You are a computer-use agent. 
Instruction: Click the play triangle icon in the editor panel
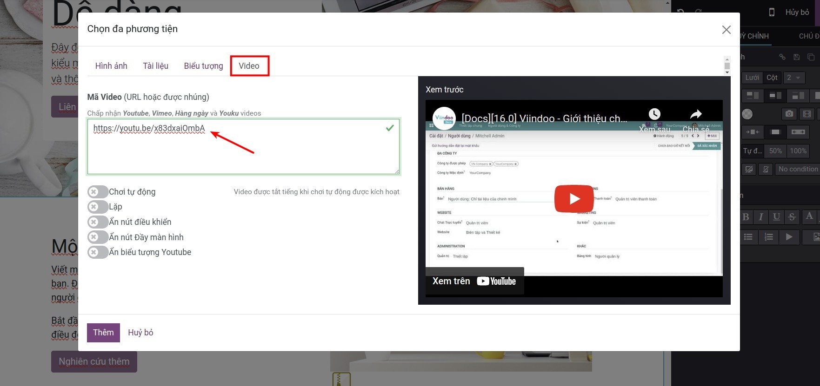coord(789,237)
